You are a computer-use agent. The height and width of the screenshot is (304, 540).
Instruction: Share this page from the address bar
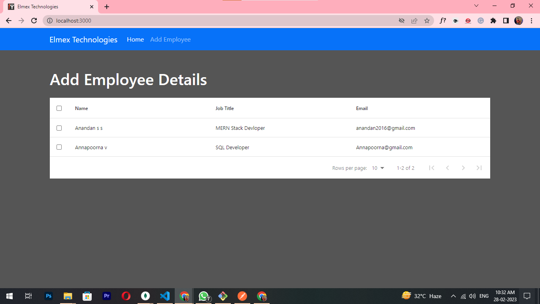414,21
